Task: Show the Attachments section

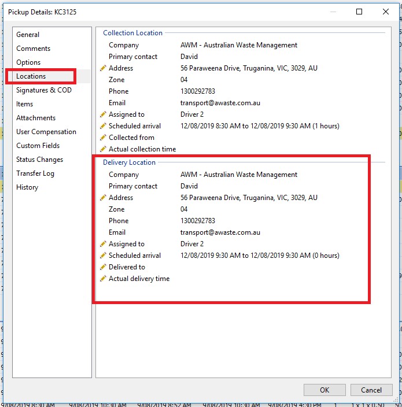Action: coord(36,118)
